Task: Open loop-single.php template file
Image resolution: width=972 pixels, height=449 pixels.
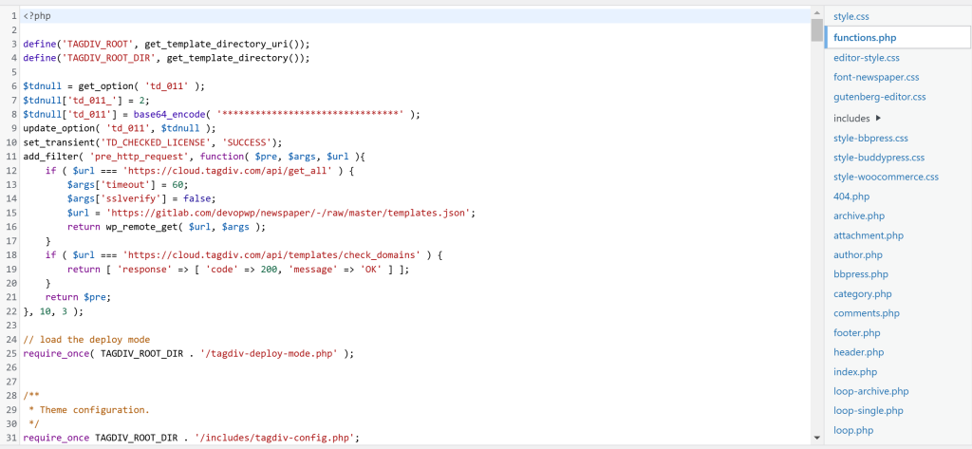Action: (x=868, y=410)
